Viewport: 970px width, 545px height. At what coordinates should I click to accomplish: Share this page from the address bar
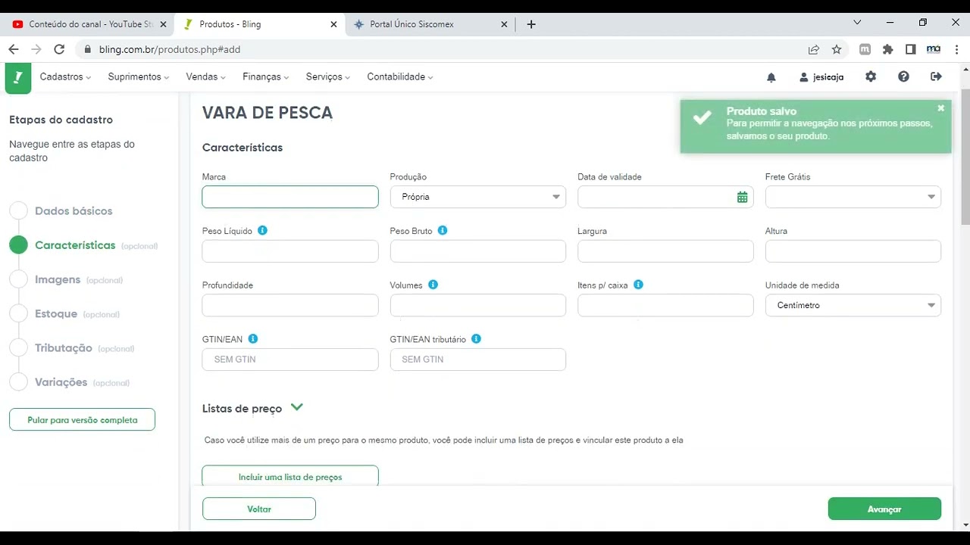click(814, 49)
